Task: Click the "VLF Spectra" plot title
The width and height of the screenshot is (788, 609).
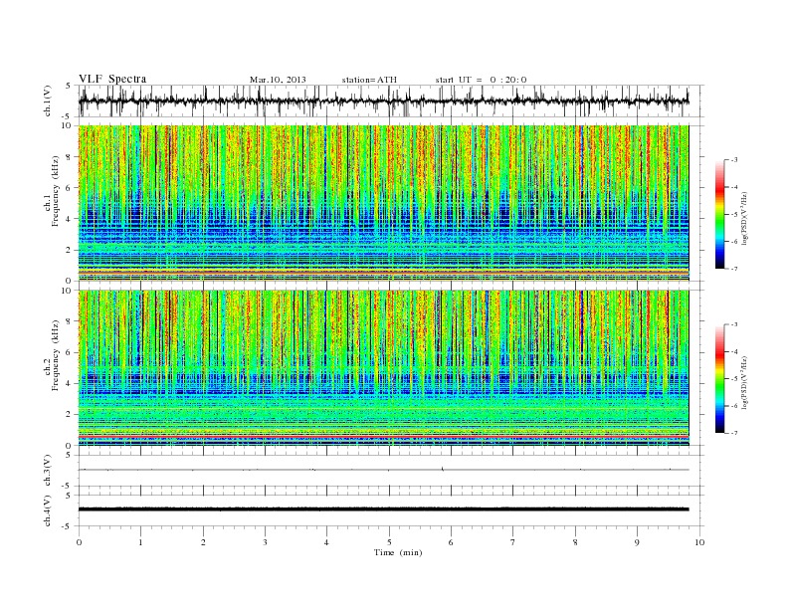Action: point(112,79)
